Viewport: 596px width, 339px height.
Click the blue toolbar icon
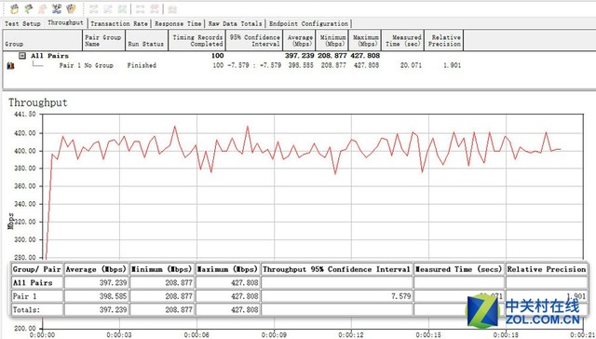(57, 8)
